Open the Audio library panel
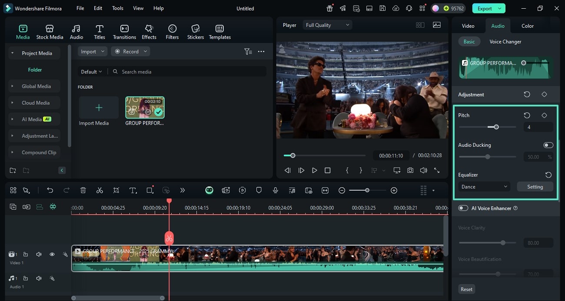 (x=76, y=32)
